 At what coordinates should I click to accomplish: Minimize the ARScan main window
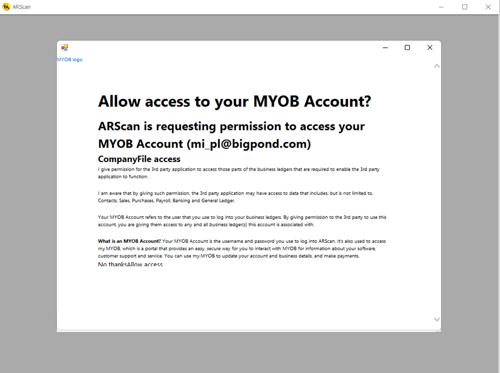(x=440, y=7)
